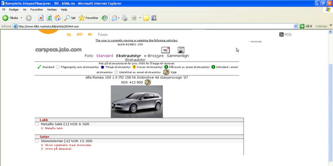Click the Windows flag logo
This screenshot has width=333, height=166.
click(x=328, y=9)
